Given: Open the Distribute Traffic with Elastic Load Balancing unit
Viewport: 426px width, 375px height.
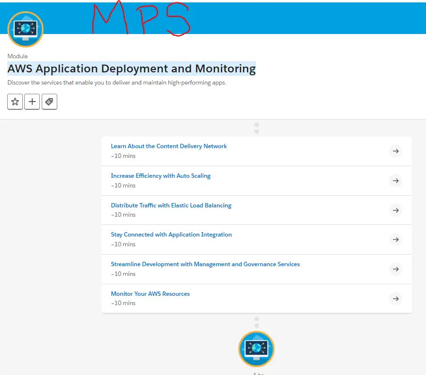Looking at the screenshot, I should point(171,205).
